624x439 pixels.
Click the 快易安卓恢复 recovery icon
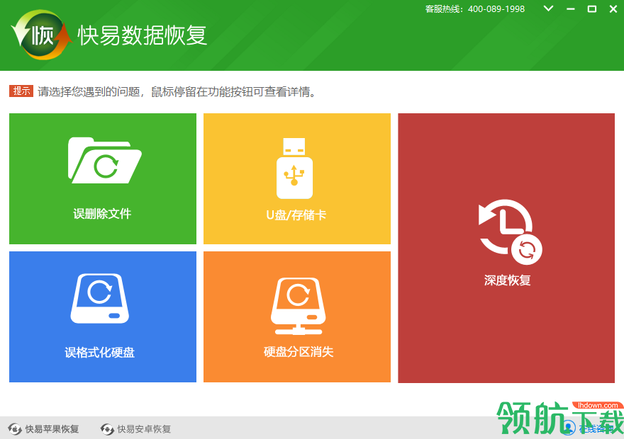[106, 428]
